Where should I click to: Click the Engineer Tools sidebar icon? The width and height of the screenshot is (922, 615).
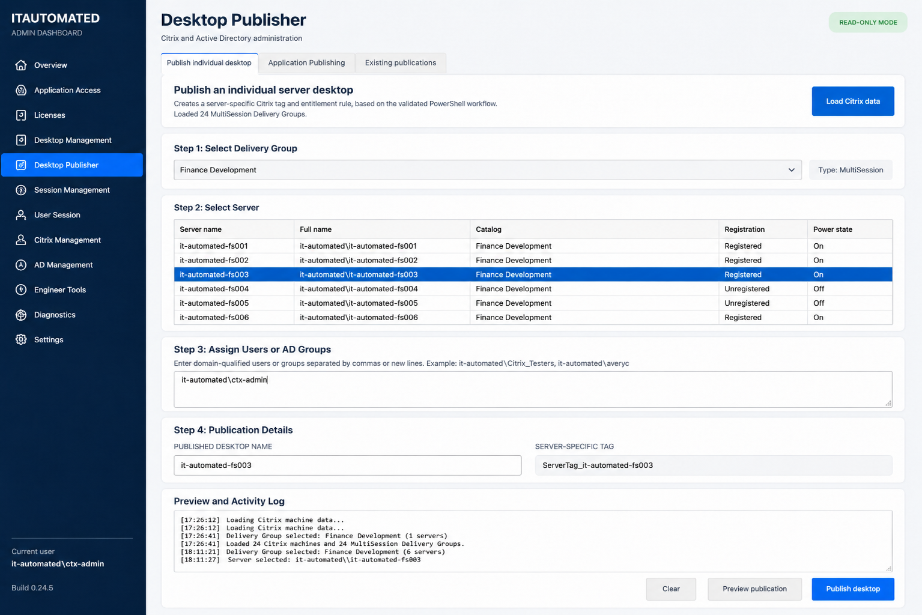pos(21,289)
